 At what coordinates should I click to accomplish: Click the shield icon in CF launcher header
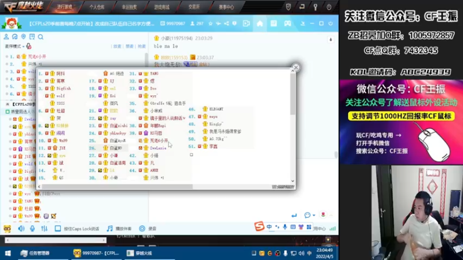[288, 7]
